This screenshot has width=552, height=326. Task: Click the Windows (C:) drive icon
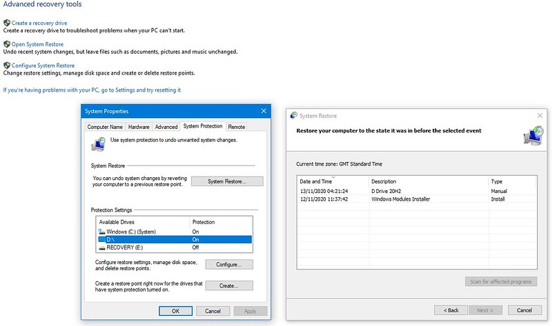101,232
